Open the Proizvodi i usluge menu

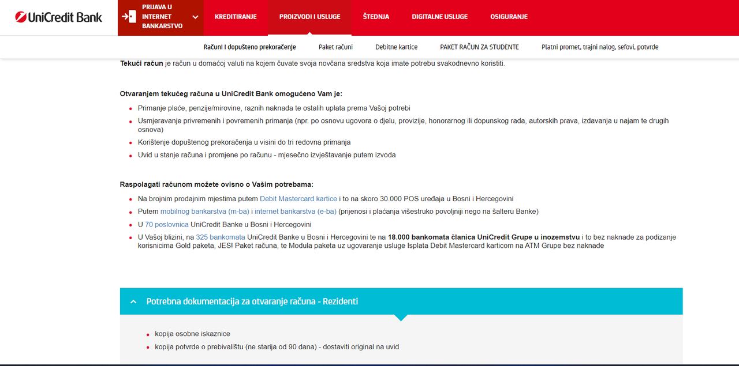pos(309,17)
